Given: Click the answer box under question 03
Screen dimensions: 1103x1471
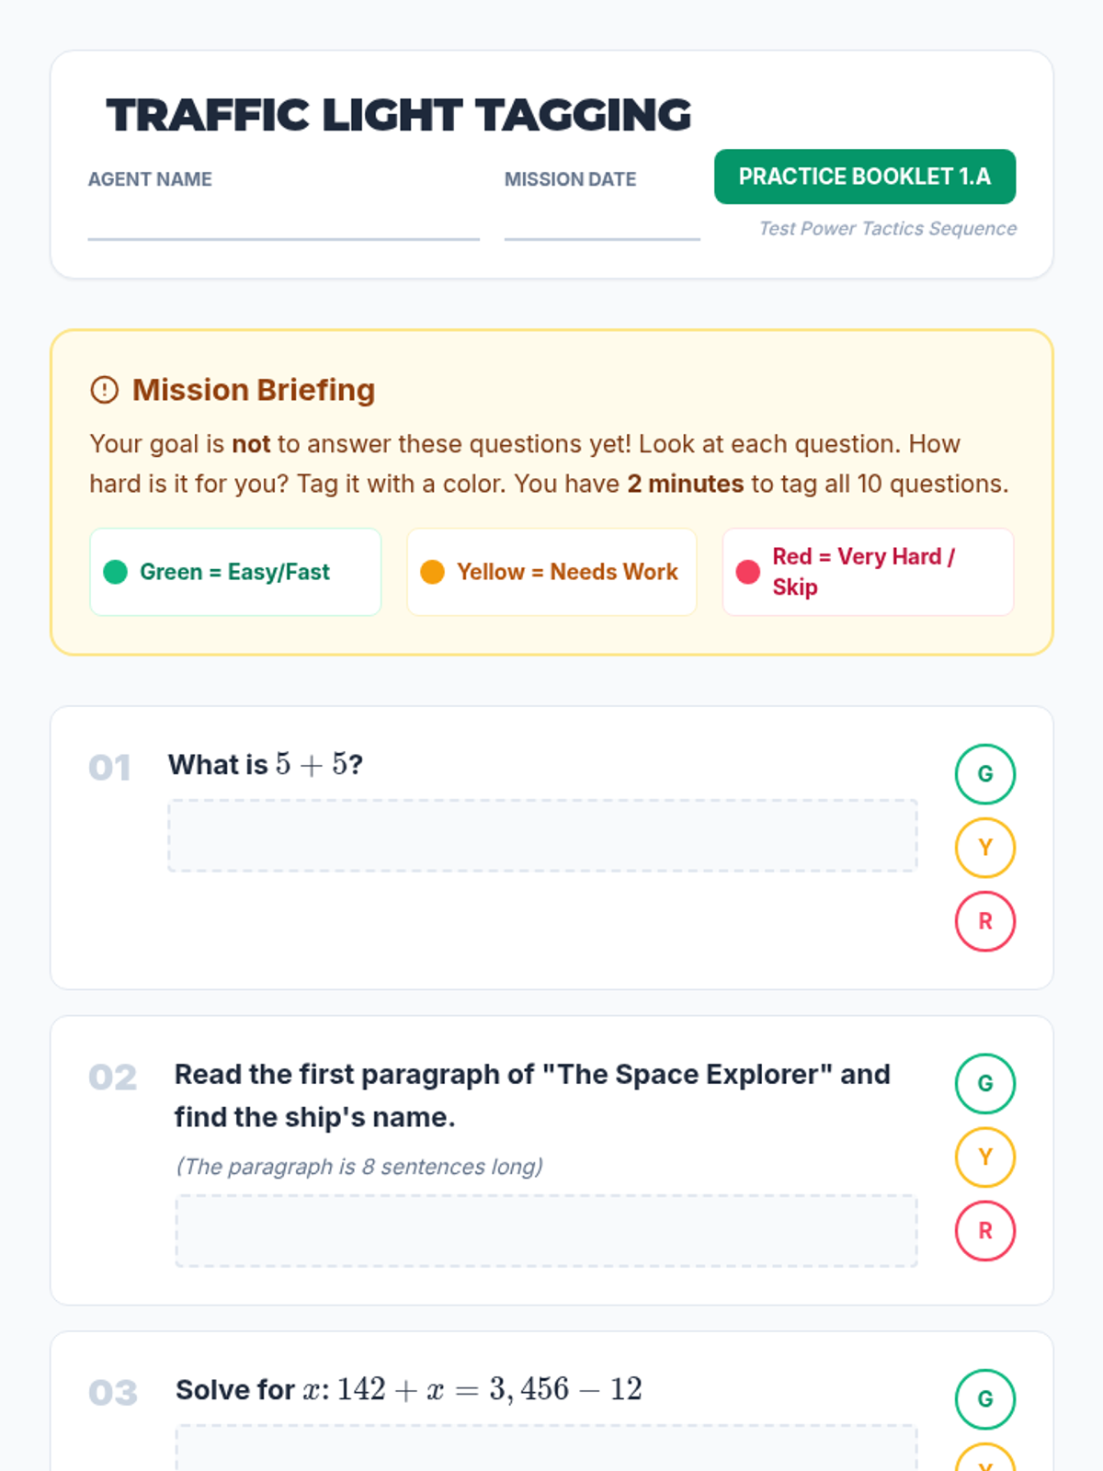Looking at the screenshot, I should pyautogui.click(x=546, y=1451).
